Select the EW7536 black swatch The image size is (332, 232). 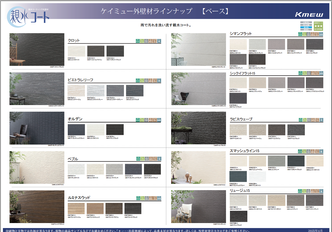[x=238, y=98]
